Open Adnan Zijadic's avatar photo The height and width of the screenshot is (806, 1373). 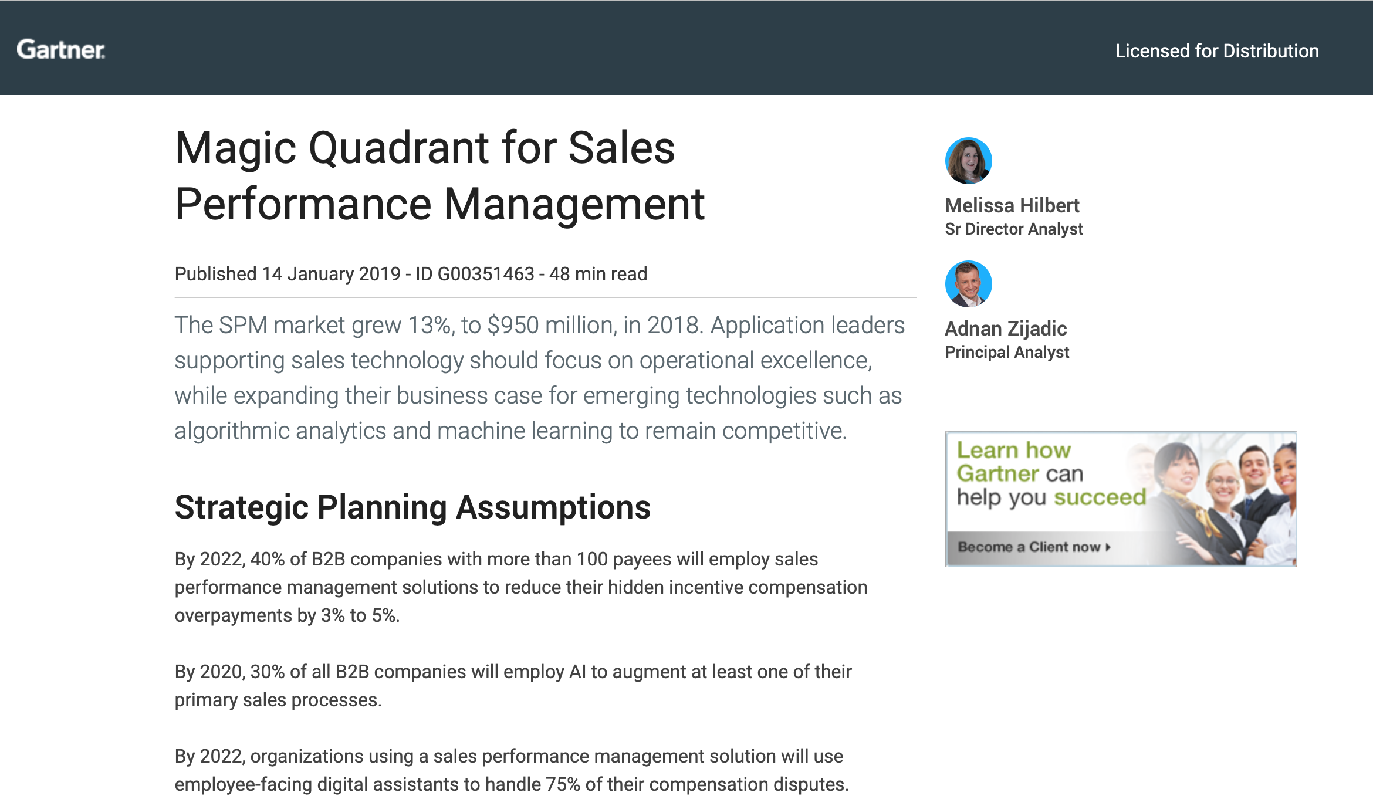click(x=968, y=284)
